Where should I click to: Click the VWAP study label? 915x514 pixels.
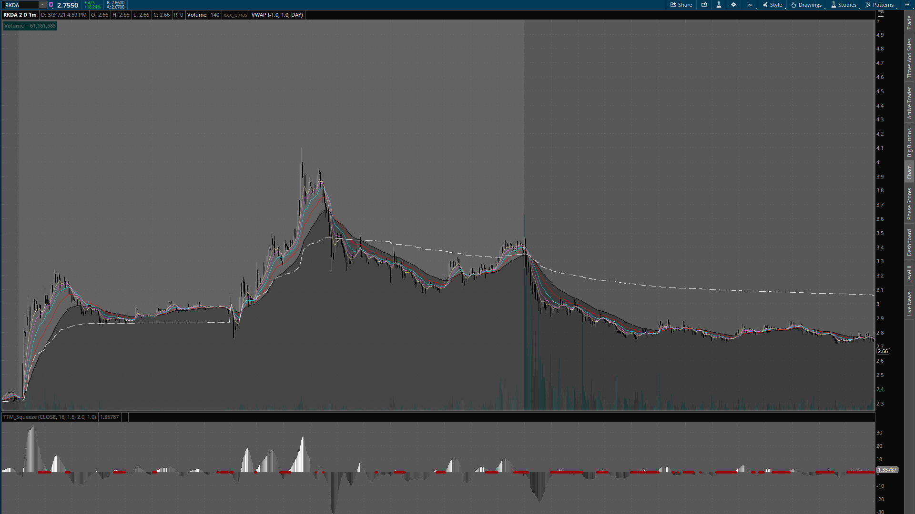[277, 15]
